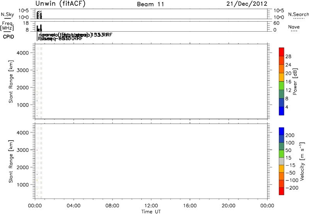The image size is (309, 214).
Task: Click the "08:00" time tick label
Action: pyautogui.click(x=112, y=206)
